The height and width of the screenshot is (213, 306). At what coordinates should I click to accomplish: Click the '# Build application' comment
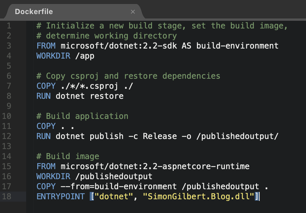pyautogui.click(x=82, y=116)
